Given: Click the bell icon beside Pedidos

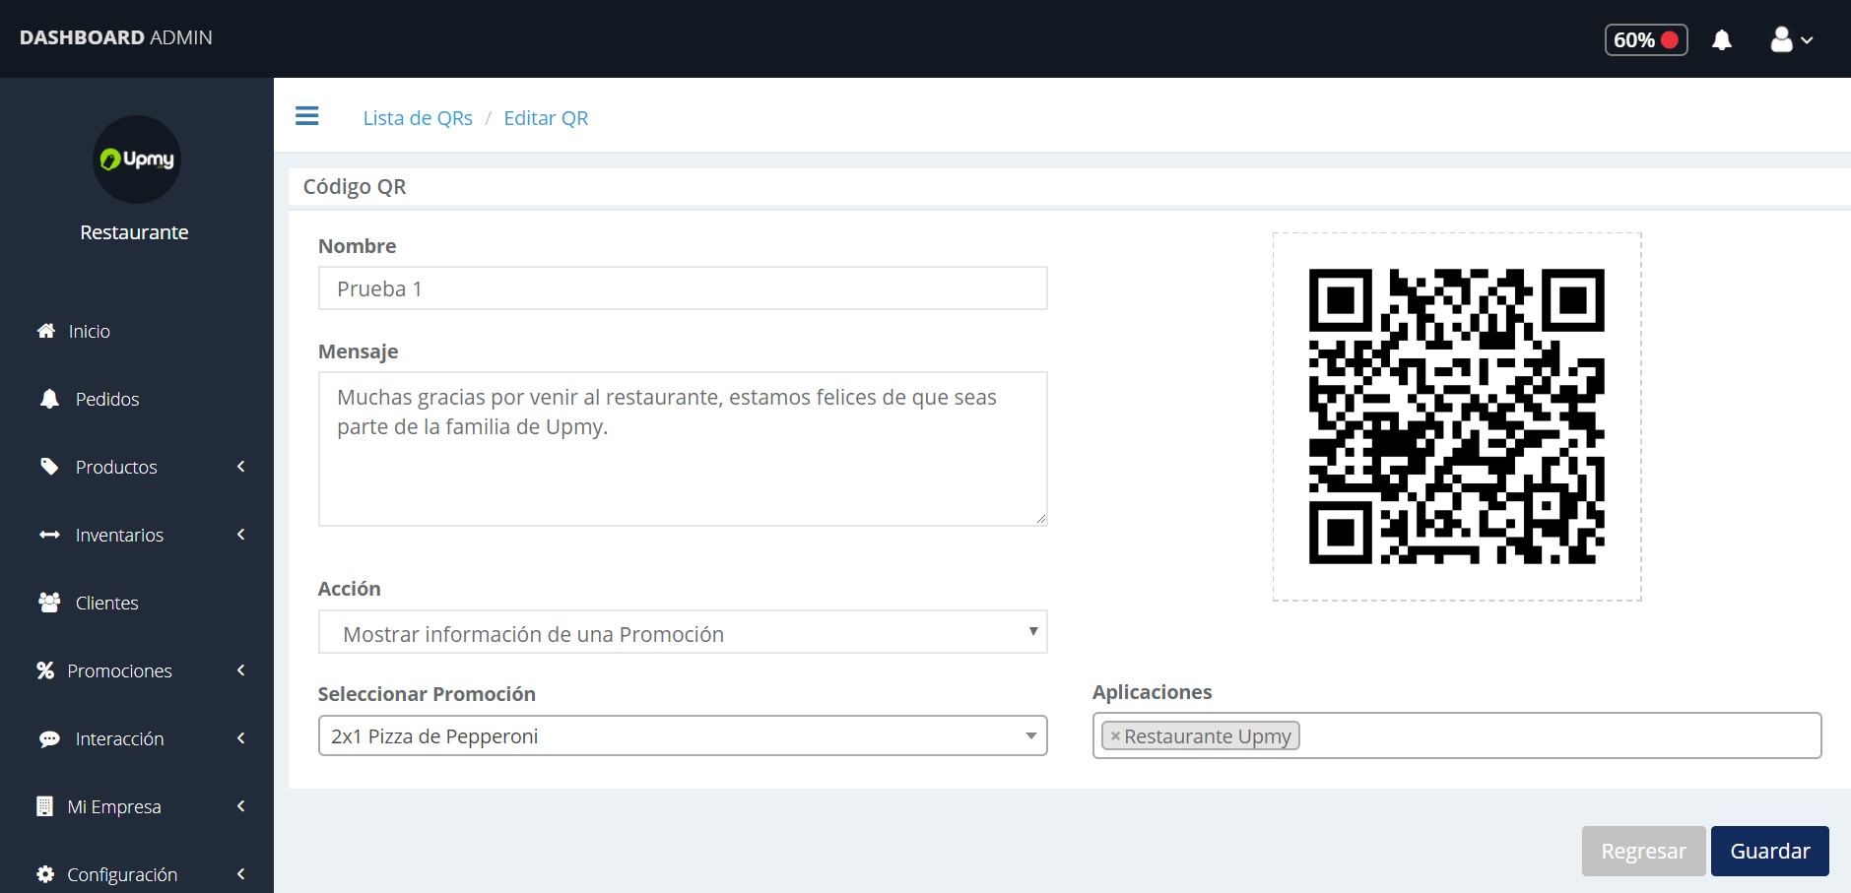Looking at the screenshot, I should coord(49,399).
